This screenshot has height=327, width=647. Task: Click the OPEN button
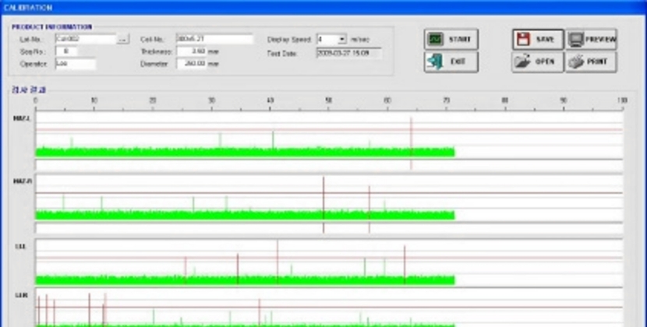(x=538, y=62)
